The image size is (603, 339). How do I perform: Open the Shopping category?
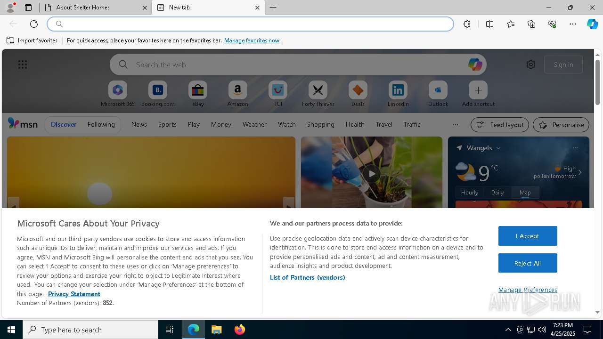pyautogui.click(x=320, y=124)
